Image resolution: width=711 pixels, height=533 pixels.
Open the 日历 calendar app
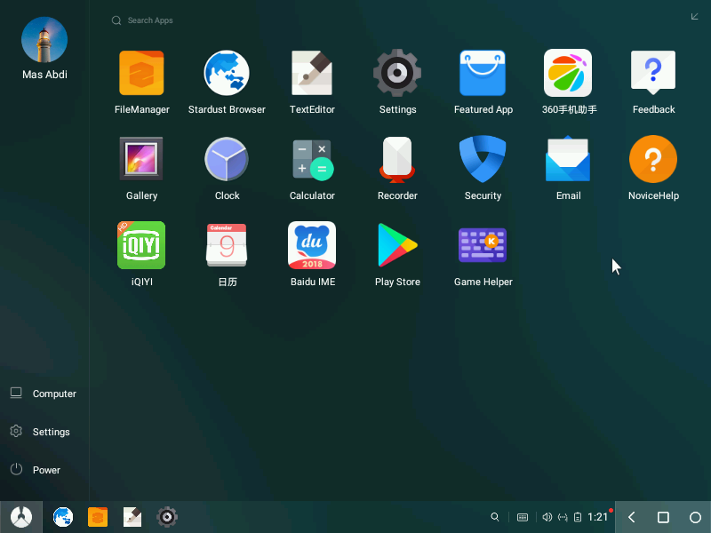[227, 245]
